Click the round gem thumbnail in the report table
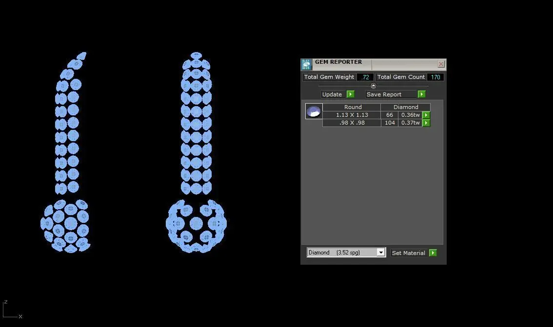553x327 pixels. coord(314,111)
